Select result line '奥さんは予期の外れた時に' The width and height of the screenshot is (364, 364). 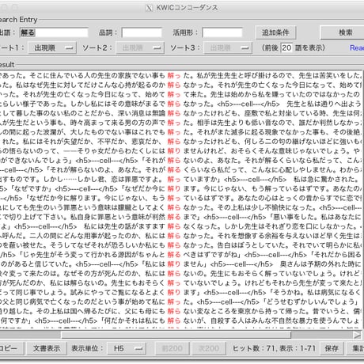click(182, 264)
